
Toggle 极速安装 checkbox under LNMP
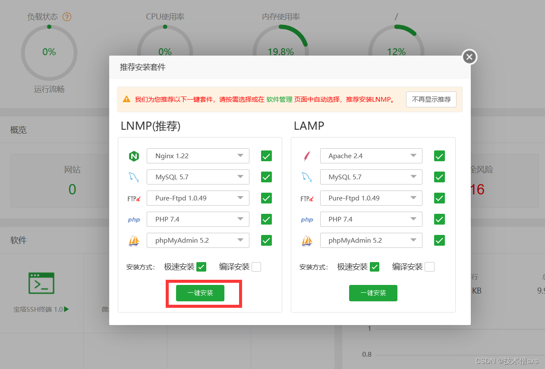click(x=201, y=267)
